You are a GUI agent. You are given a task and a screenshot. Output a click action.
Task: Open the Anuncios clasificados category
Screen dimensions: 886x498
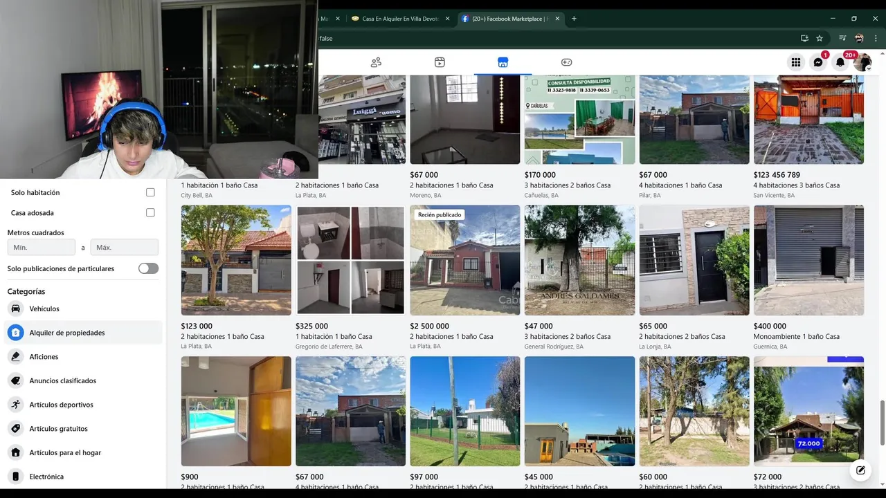point(83,380)
